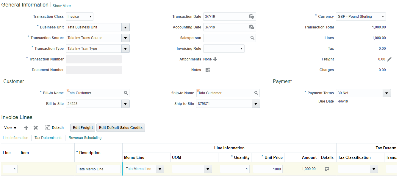This screenshot has width=399, height=176.
Task: Add a new invoice line row
Action: pos(26,128)
